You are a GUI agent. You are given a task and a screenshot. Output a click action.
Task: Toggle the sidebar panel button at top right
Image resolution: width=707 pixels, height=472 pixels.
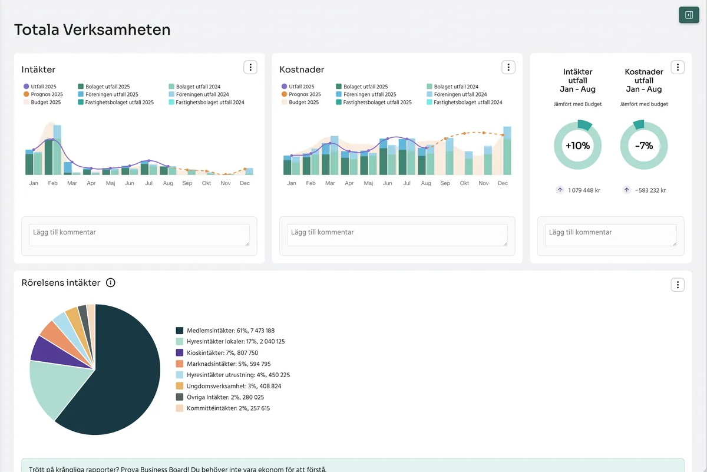tap(689, 15)
